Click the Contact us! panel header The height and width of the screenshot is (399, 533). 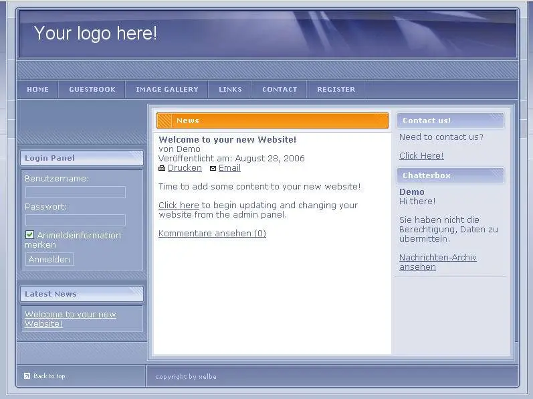450,121
